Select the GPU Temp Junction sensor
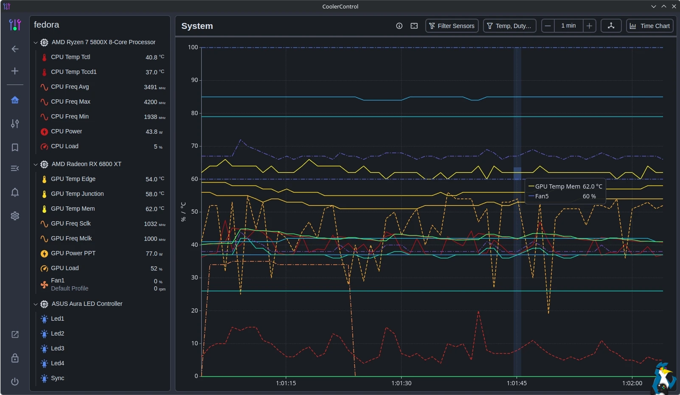 click(x=77, y=194)
